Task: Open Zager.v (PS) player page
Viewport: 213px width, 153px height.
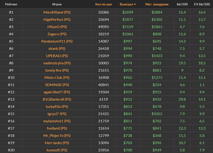Action: pyautogui.click(x=57, y=34)
